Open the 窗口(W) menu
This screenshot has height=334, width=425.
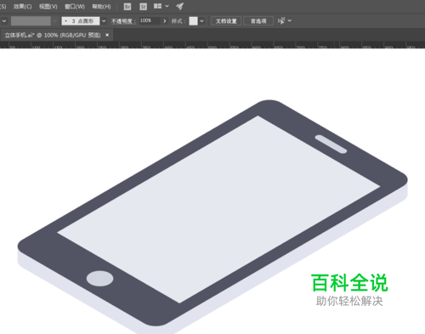pyautogui.click(x=75, y=6)
